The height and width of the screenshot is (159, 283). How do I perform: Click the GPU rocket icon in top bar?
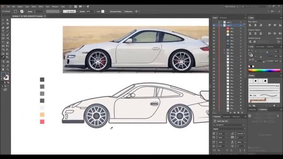[88, 7]
